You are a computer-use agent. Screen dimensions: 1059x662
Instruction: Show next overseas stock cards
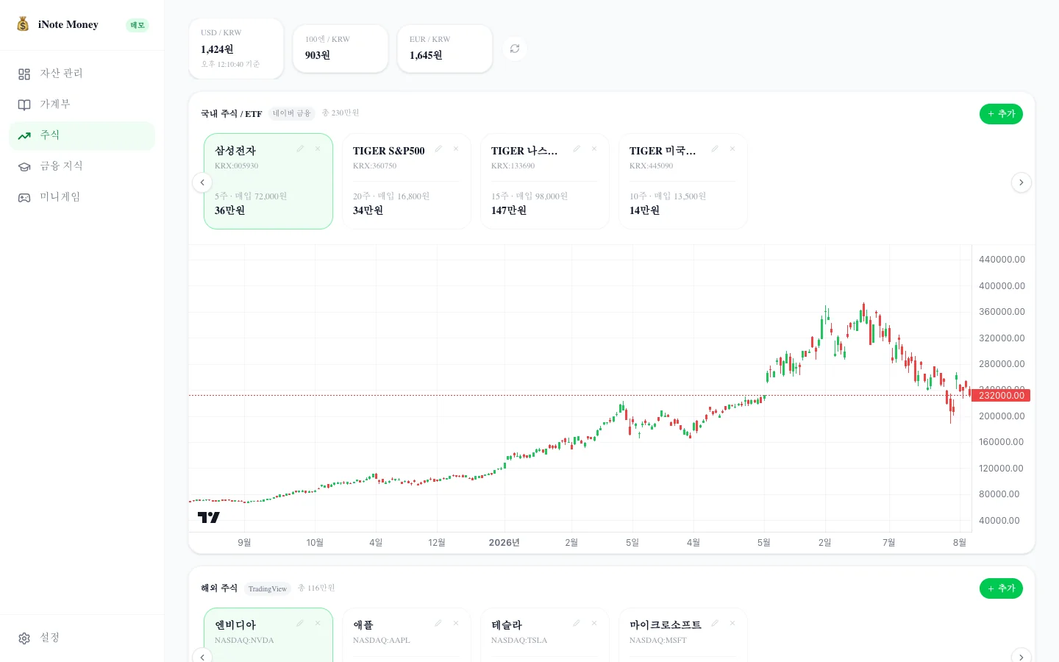(x=1021, y=656)
